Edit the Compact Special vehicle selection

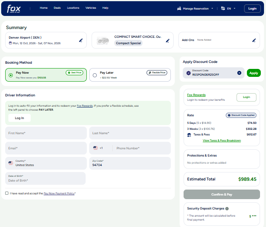click(x=168, y=41)
